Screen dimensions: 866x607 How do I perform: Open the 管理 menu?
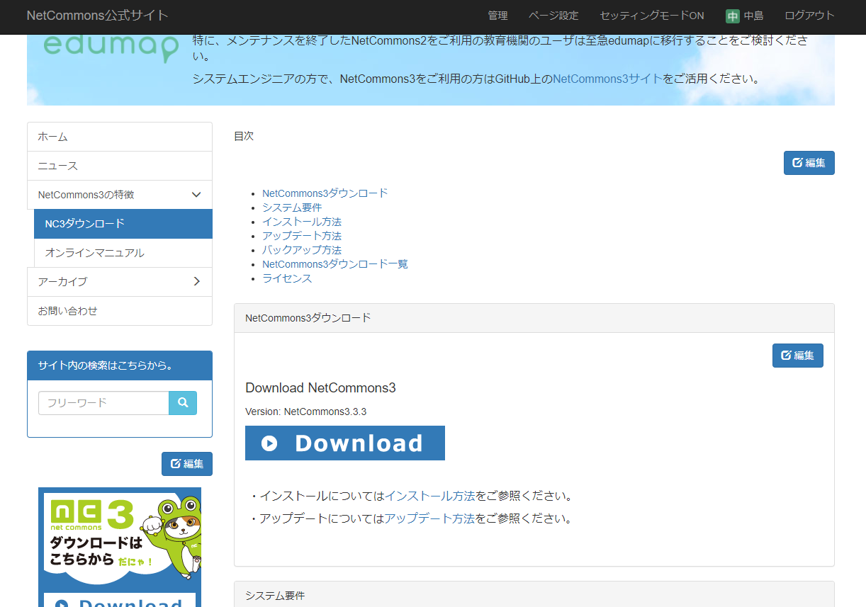tap(497, 16)
